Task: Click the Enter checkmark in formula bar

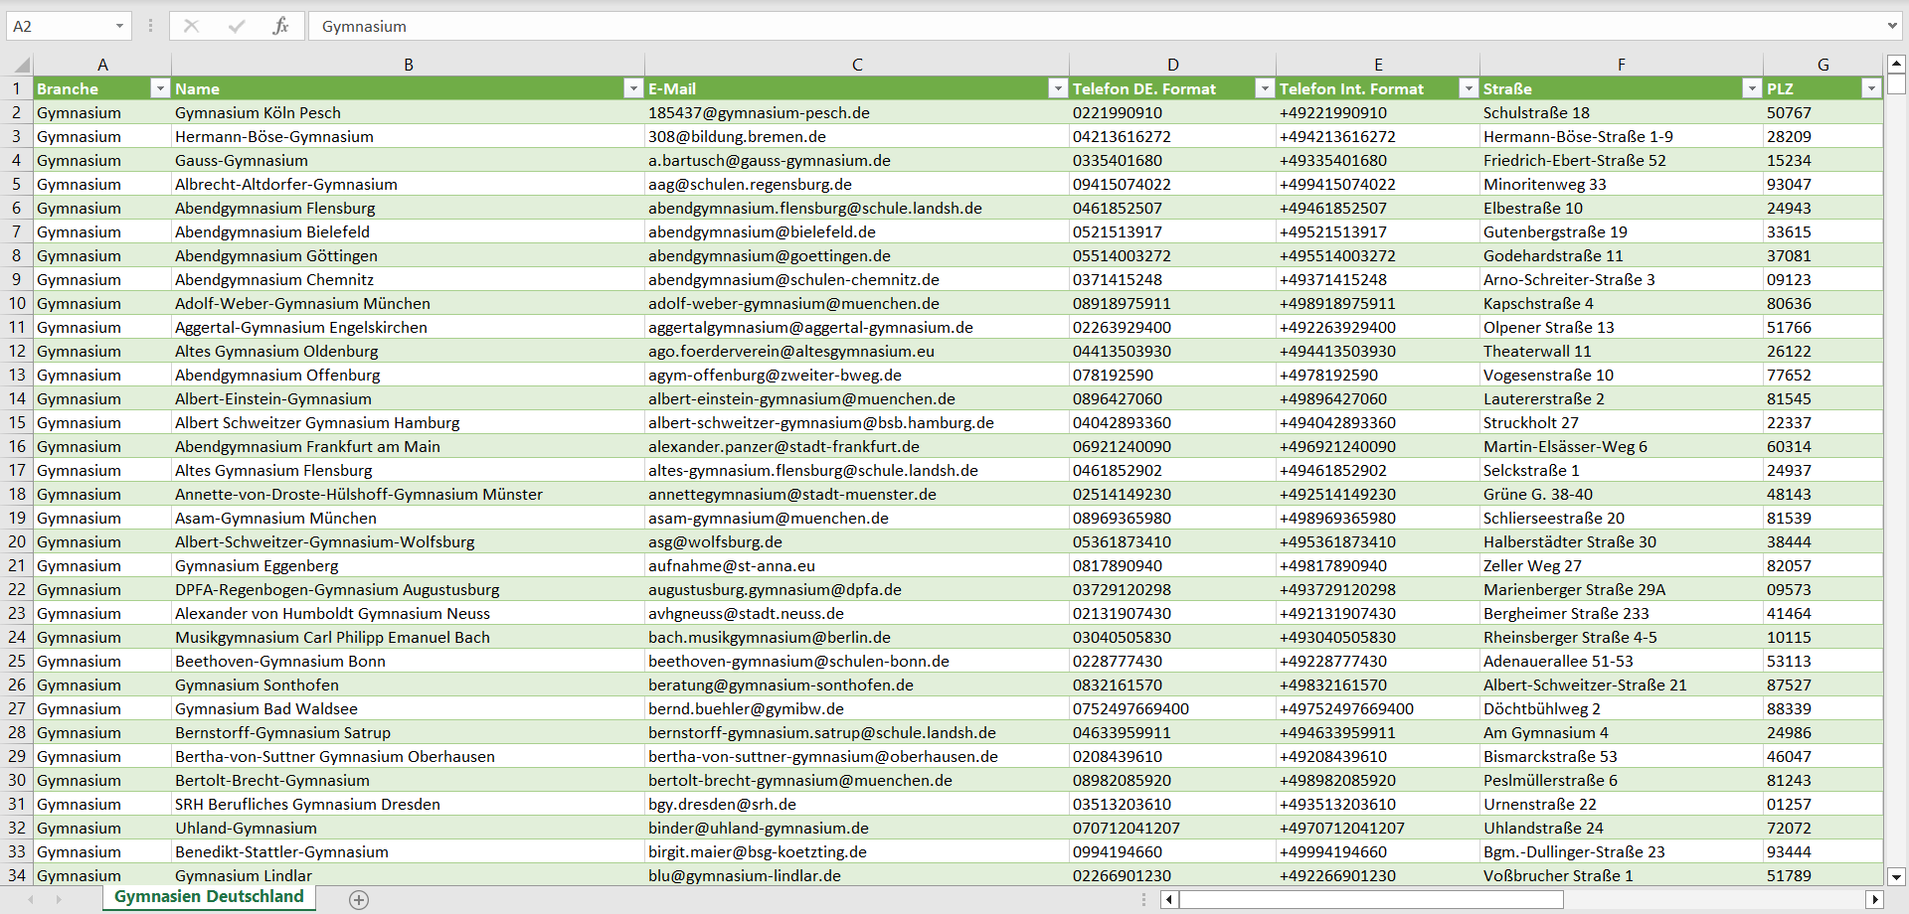Action: [x=237, y=26]
